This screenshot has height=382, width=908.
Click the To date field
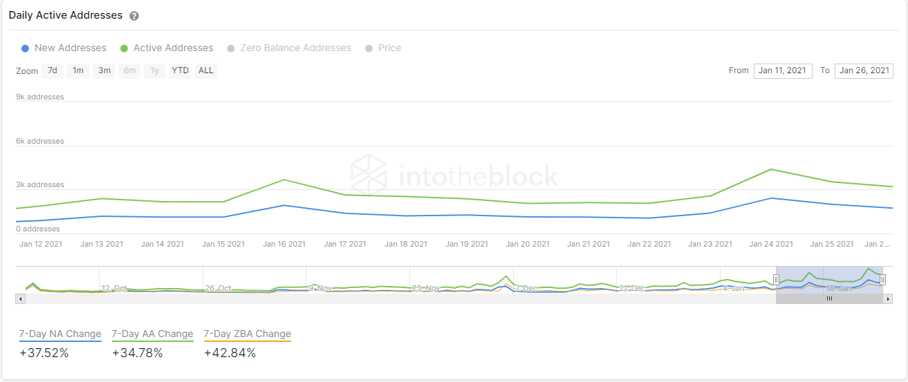pos(864,70)
